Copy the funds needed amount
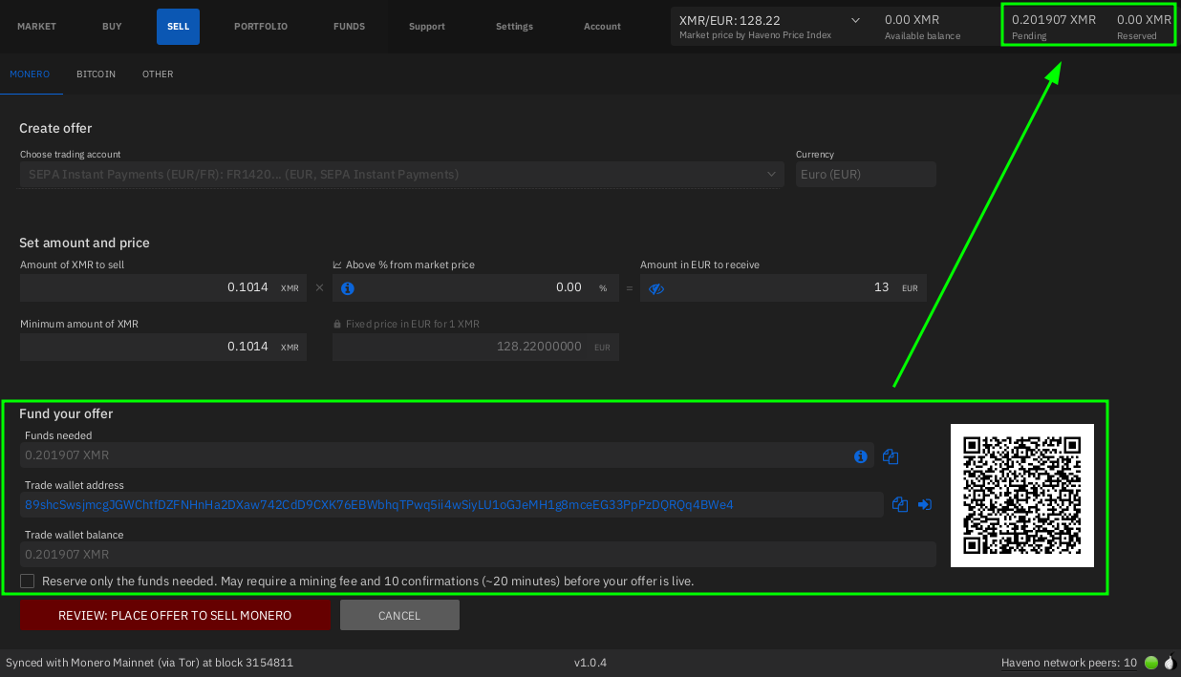Image resolution: width=1181 pixels, height=677 pixels. tap(891, 456)
